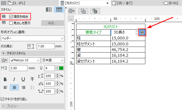The image size is (182, 110).
Task: Toggle italic text formatting
Action: coord(14,79)
